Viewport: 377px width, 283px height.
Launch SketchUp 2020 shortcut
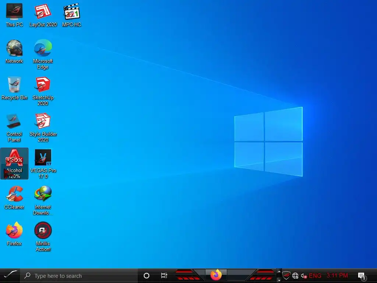click(43, 91)
